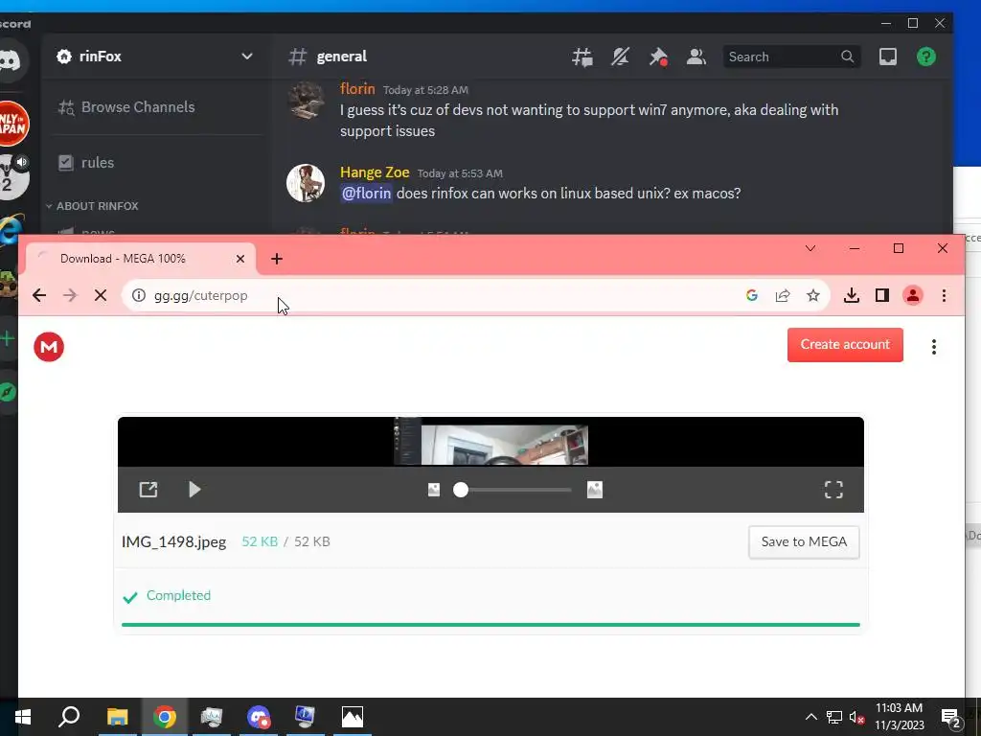Open MEGA page options menu

point(934,347)
